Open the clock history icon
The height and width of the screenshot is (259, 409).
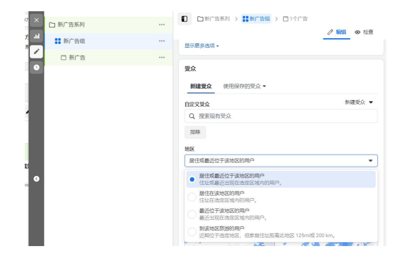(36, 67)
